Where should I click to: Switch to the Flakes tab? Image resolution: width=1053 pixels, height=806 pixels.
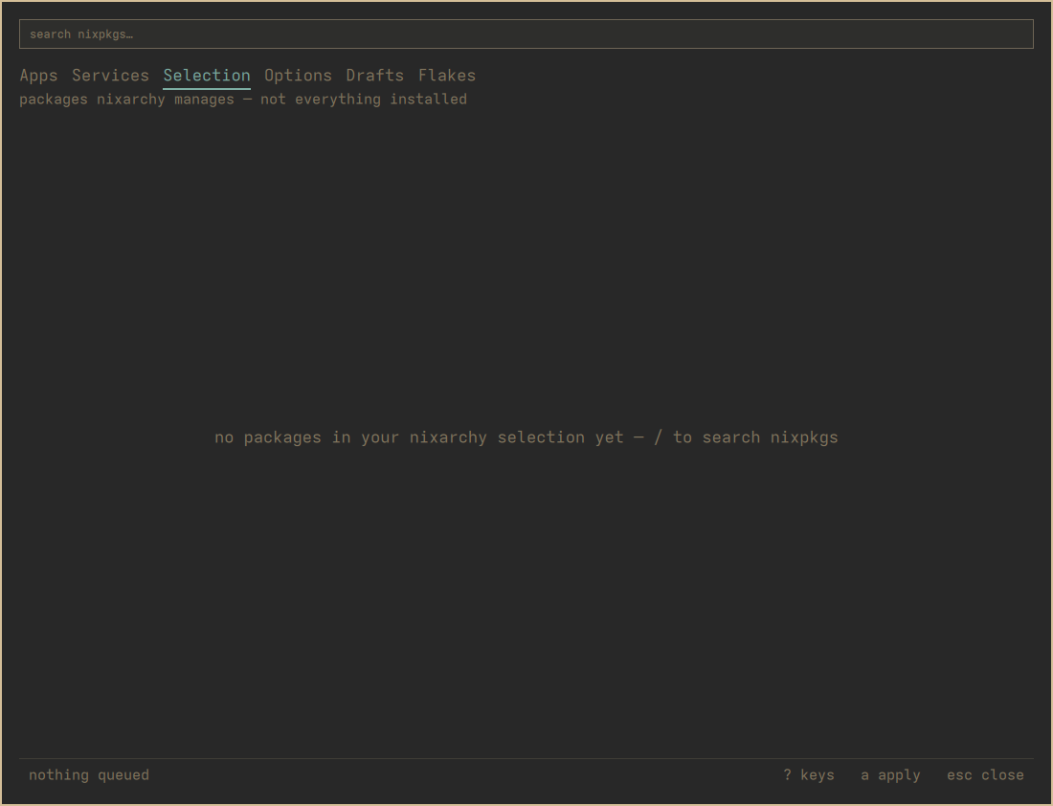click(447, 76)
